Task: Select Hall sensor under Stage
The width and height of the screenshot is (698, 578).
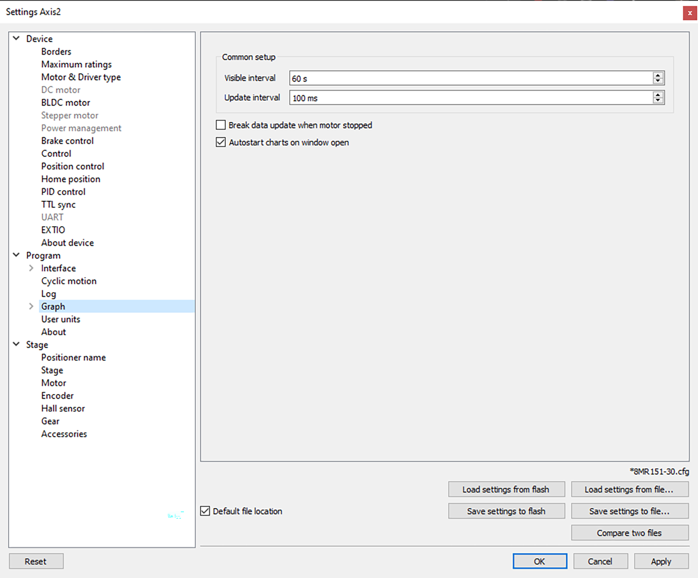Action: click(63, 409)
